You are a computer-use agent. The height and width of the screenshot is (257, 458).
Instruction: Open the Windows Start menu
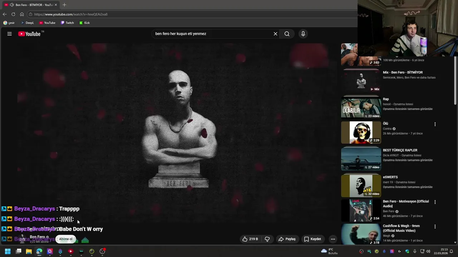[8, 251]
